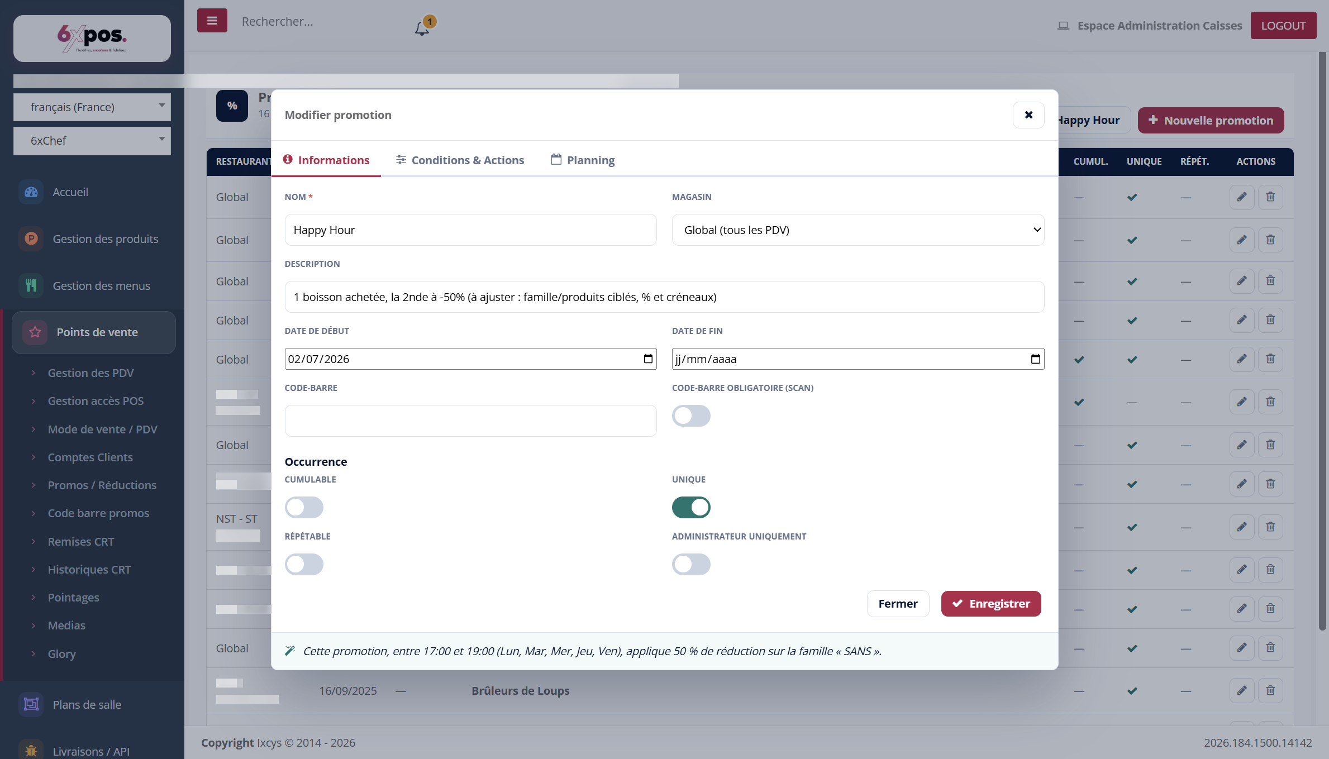Open the Magasin dropdown
This screenshot has width=1329, height=759.
tap(858, 230)
